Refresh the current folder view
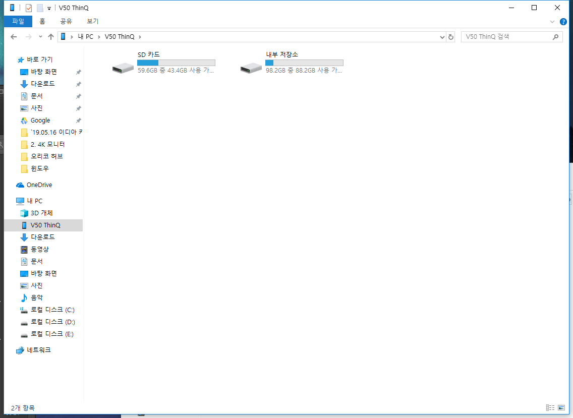Viewport: 573px width, 418px height. click(x=451, y=37)
